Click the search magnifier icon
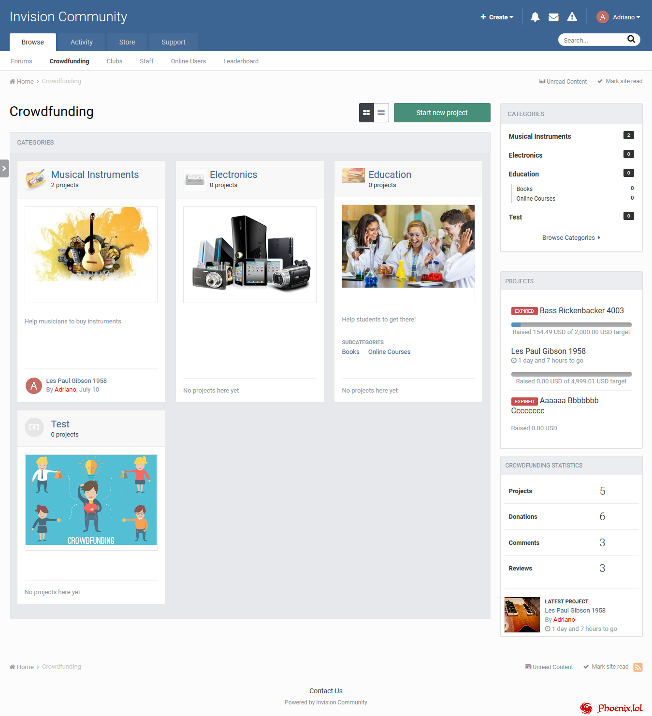The width and height of the screenshot is (652, 716). click(631, 40)
